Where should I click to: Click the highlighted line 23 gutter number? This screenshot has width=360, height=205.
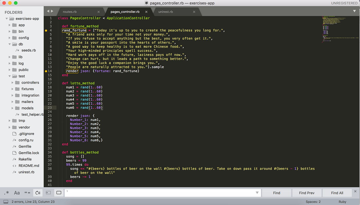pos(50,108)
